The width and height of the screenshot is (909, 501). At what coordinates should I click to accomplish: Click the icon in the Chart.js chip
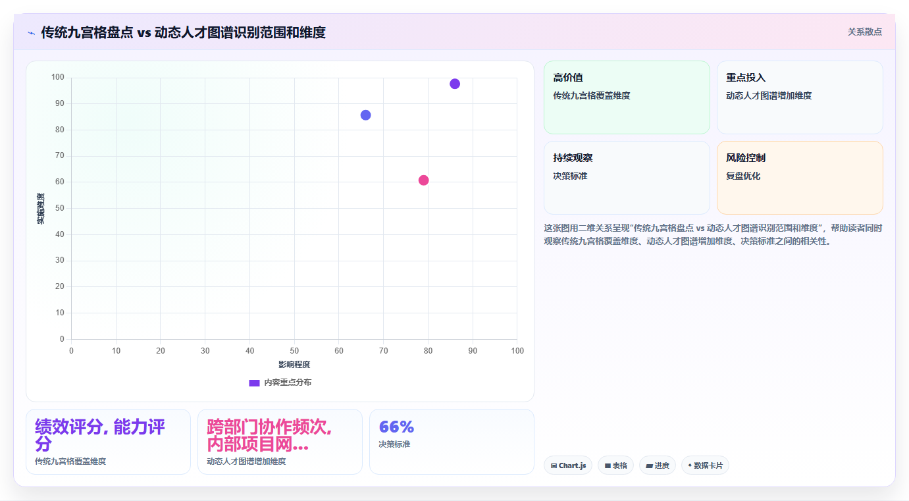[x=554, y=465]
